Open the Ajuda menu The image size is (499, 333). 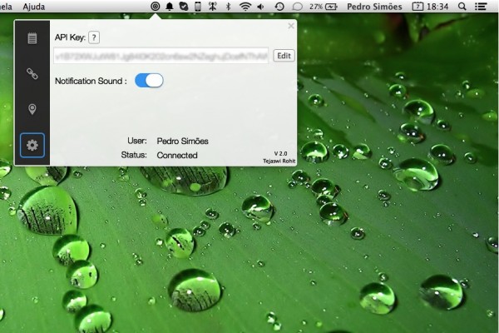(x=34, y=7)
